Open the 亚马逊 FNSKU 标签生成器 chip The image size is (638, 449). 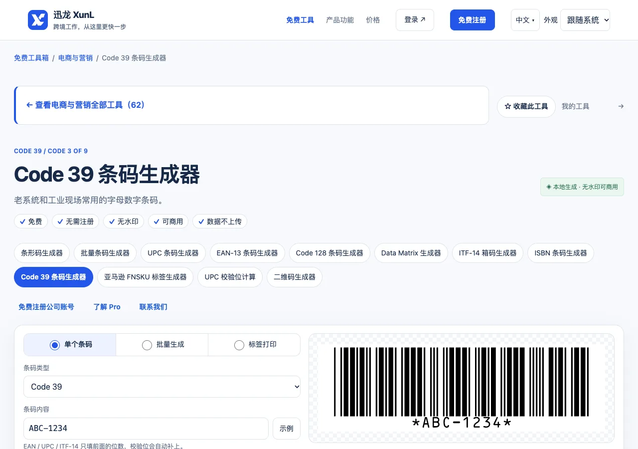click(146, 277)
